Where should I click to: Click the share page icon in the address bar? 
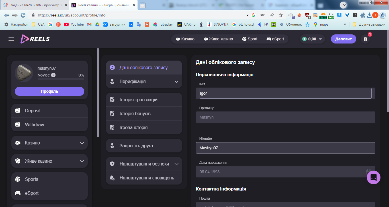272,15
